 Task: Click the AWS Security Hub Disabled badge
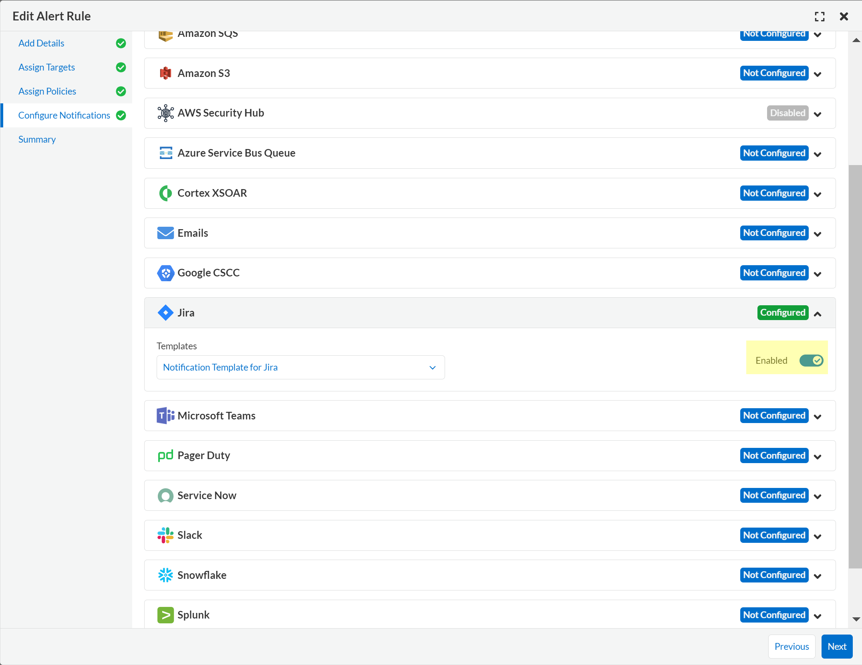tap(787, 113)
